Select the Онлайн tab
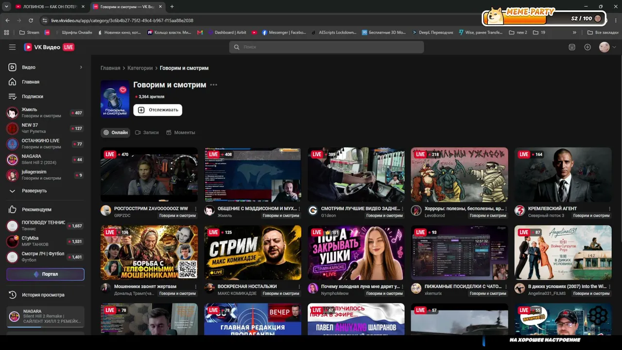 (x=115, y=132)
